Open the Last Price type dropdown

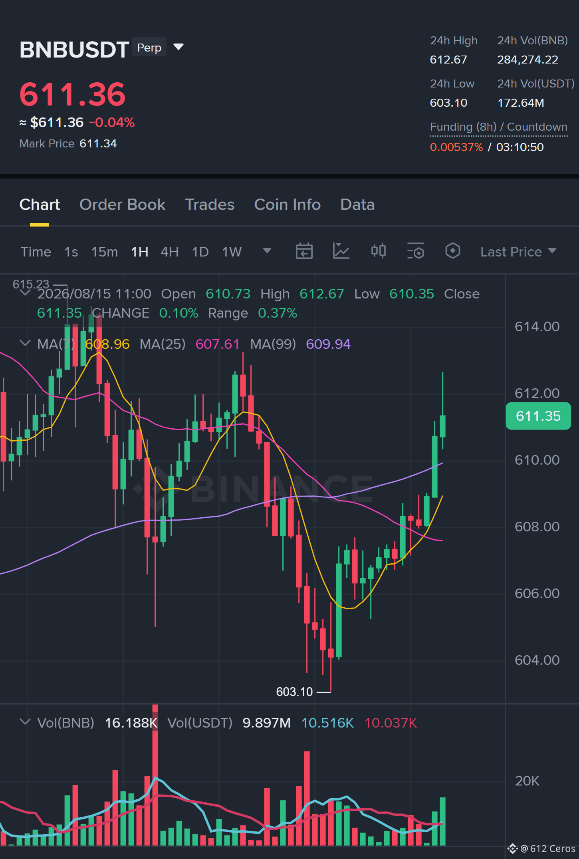[518, 252]
